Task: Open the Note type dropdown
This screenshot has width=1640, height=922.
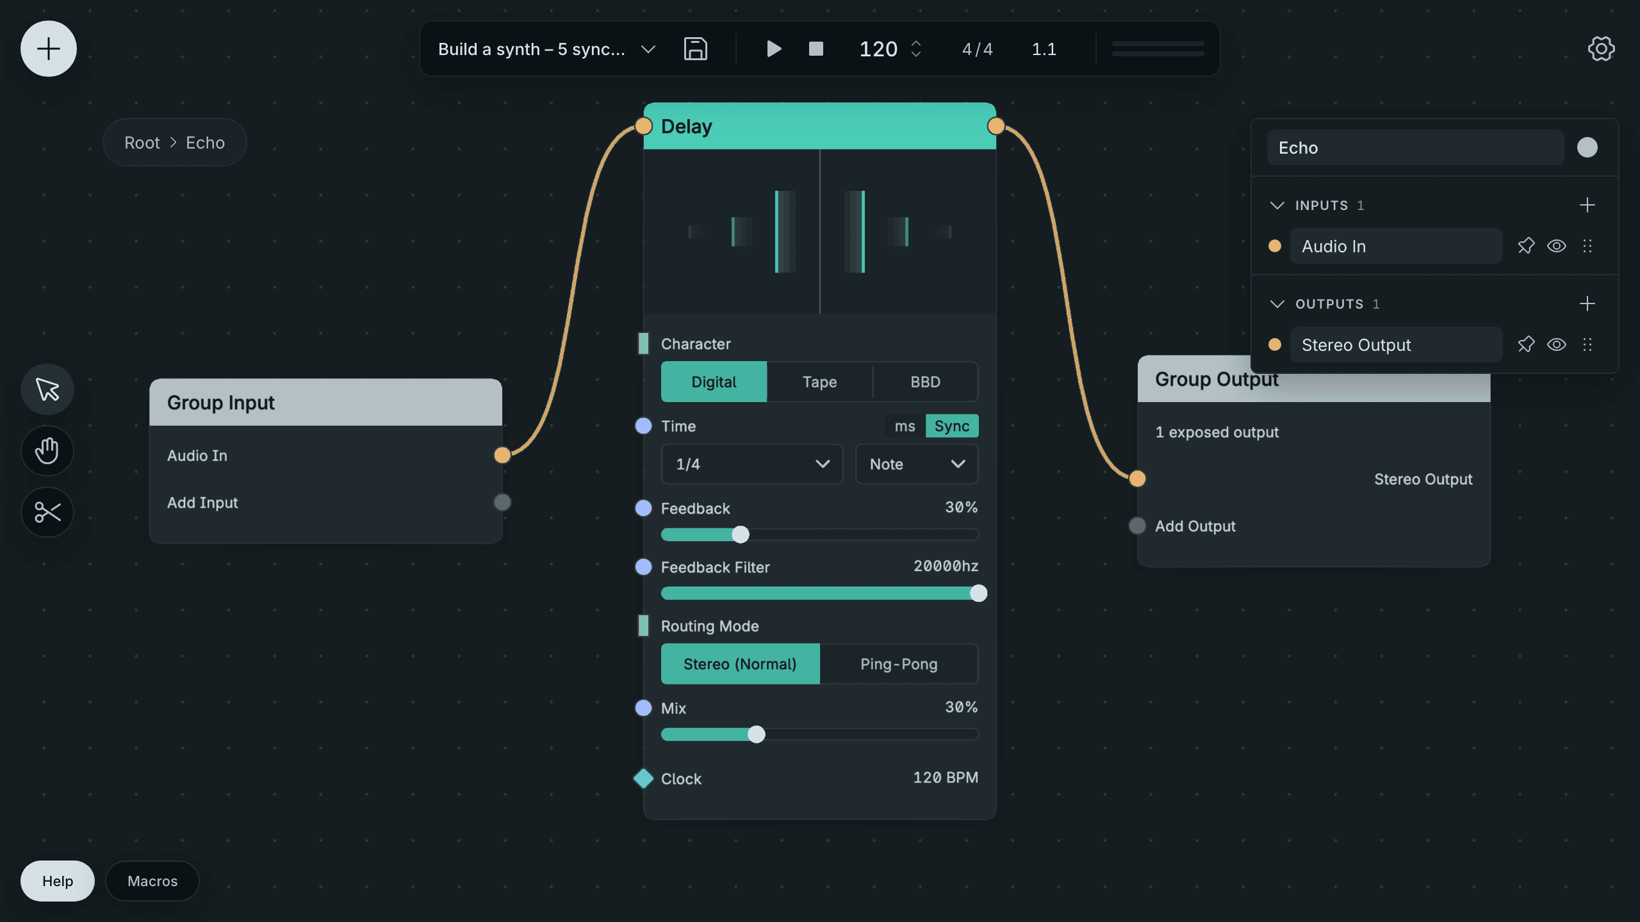Action: [x=917, y=464]
